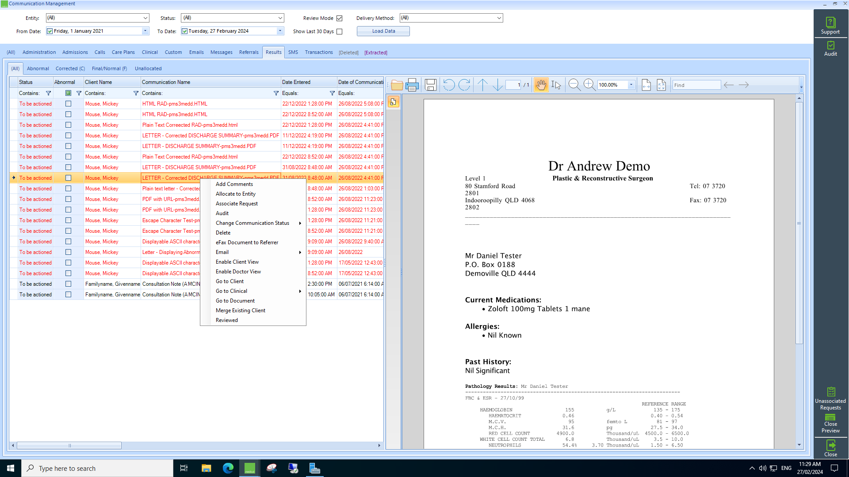The image size is (849, 477).
Task: Click the preview vertical scrollbar thumb
Action: tap(799, 223)
